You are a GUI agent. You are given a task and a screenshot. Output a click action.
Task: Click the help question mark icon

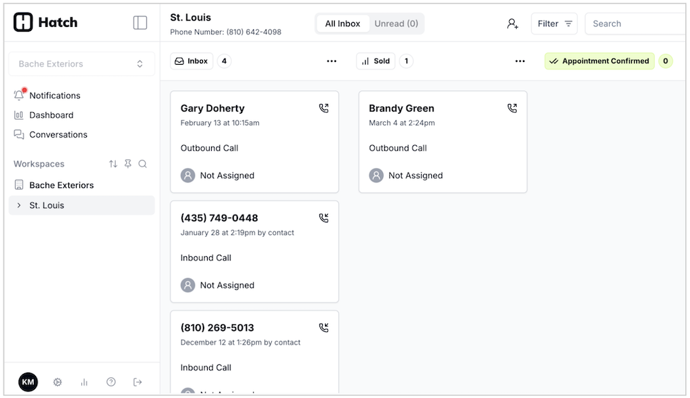click(111, 382)
